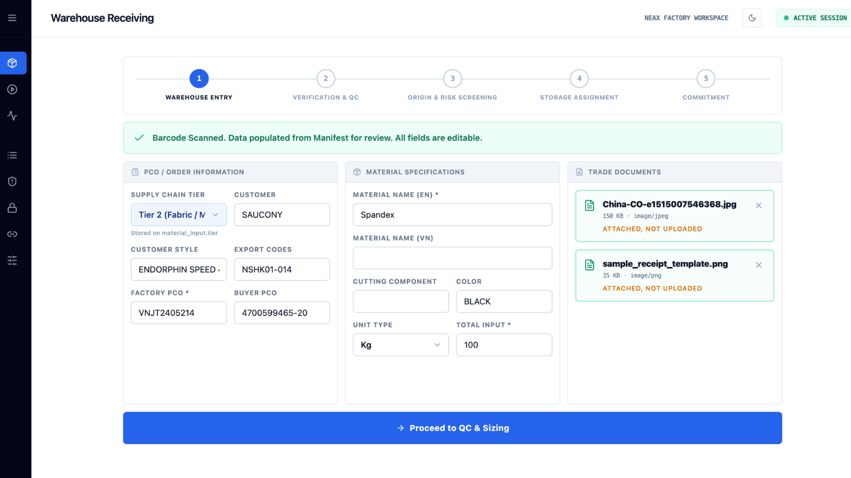This screenshot has height=478, width=851.
Task: Remove China-CO-e1515007546368.jpg attachment
Action: 759,206
